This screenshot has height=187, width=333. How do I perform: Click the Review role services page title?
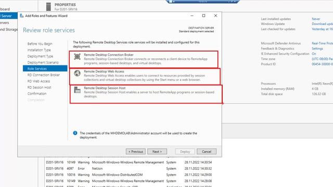(49, 30)
